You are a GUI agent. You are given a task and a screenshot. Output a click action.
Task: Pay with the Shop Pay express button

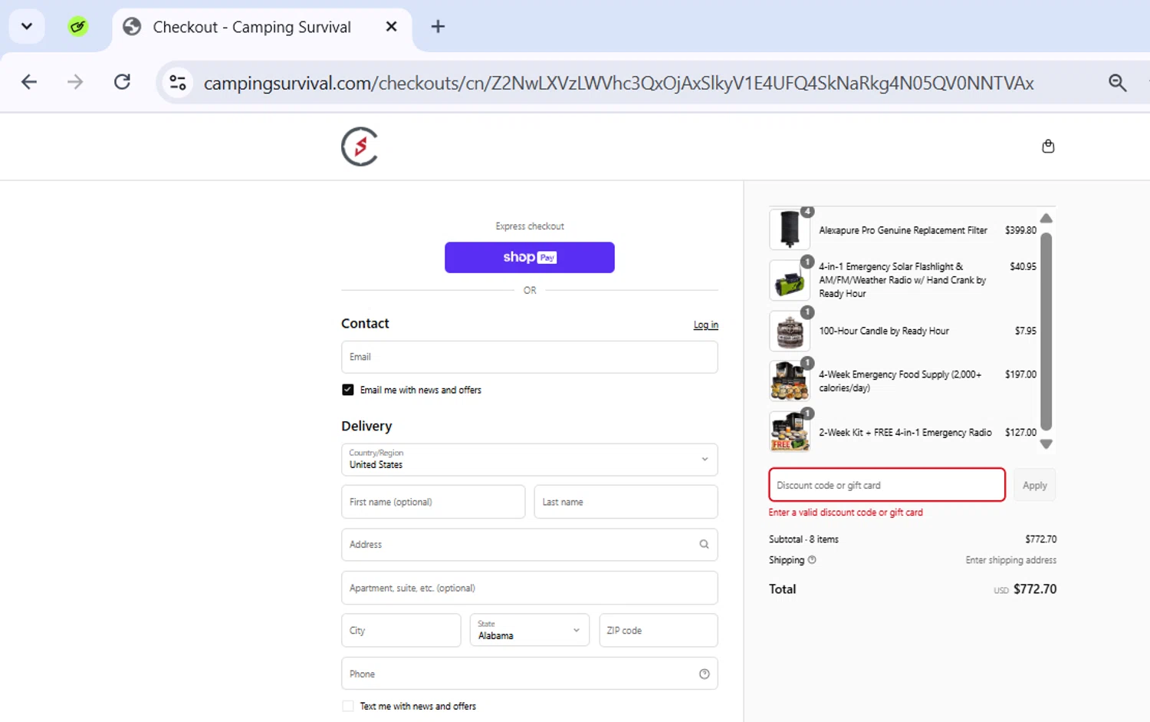[x=530, y=257]
